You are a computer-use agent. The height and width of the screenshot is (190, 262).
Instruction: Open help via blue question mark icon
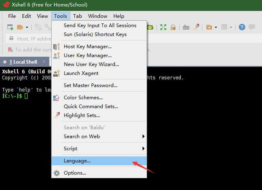(242, 27)
